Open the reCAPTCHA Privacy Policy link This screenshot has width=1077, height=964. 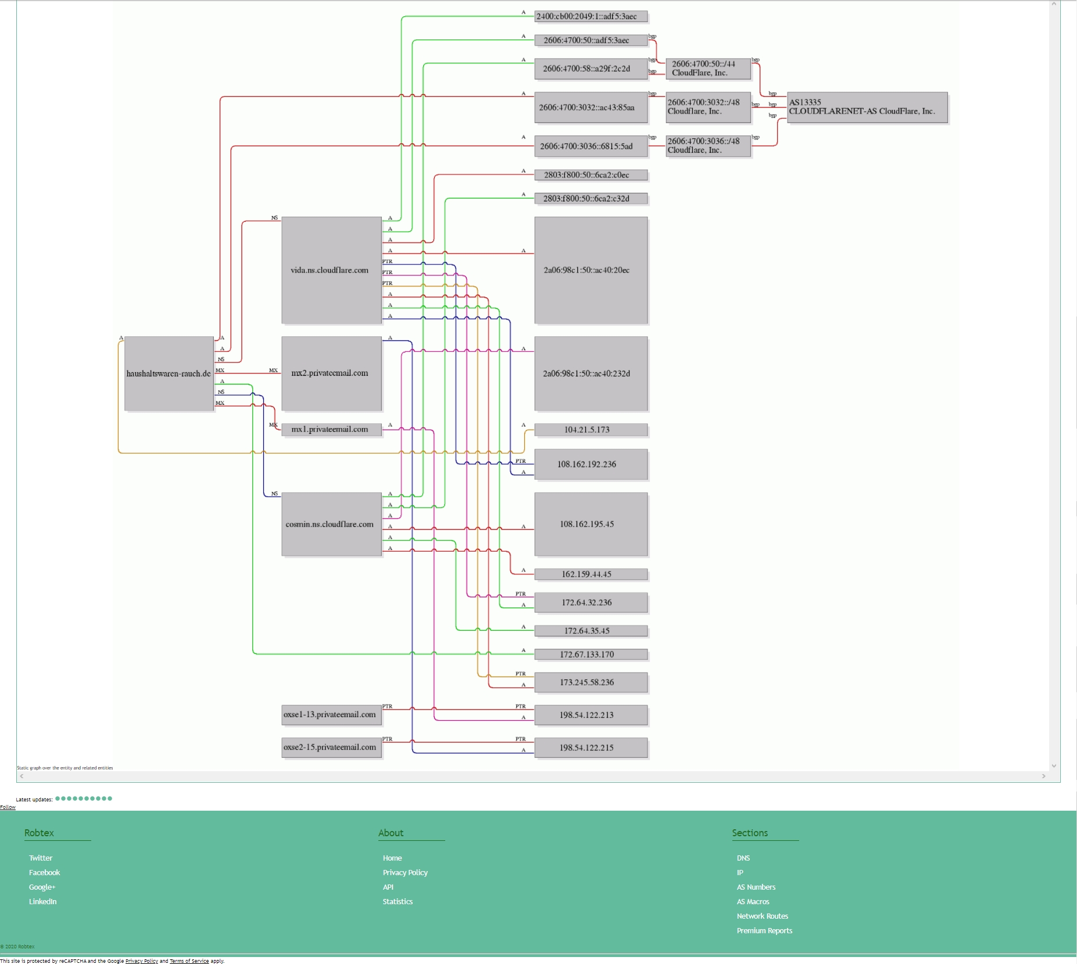coord(142,961)
